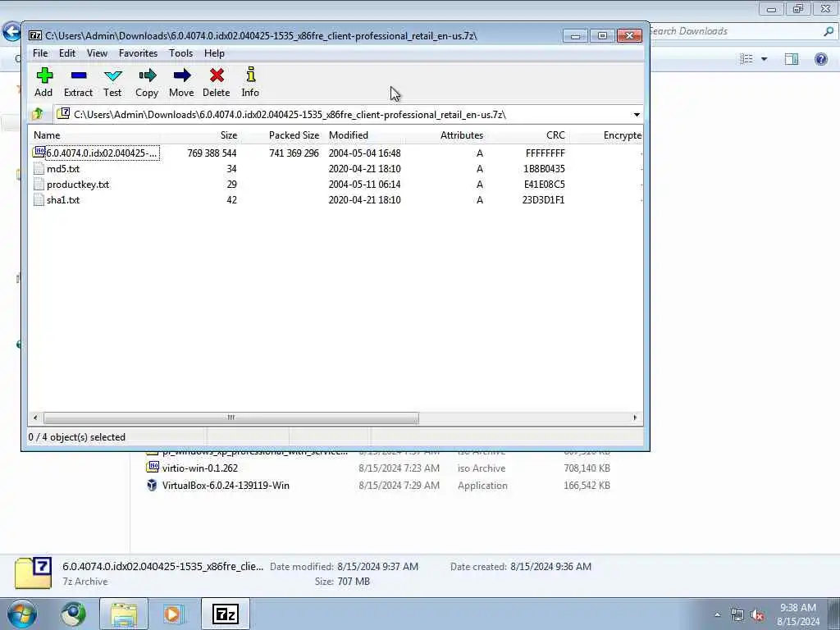Click the 7z archive icon in details pane
840x630 pixels.
click(x=33, y=573)
